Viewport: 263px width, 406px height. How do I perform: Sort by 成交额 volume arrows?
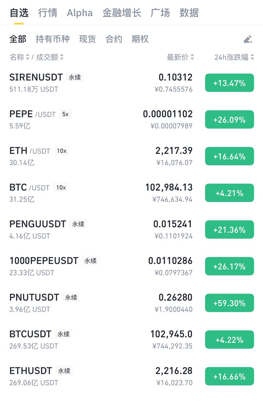pos(62,58)
